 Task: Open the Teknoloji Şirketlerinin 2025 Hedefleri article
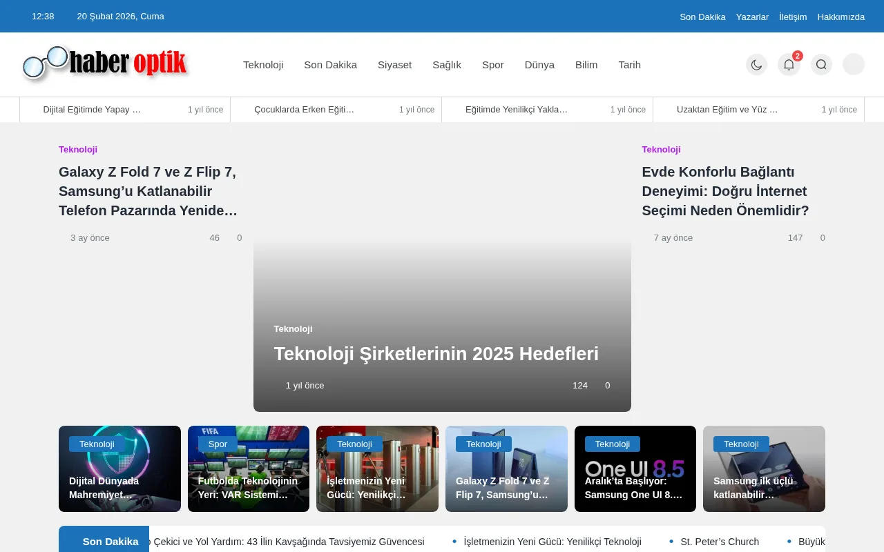pyautogui.click(x=436, y=353)
